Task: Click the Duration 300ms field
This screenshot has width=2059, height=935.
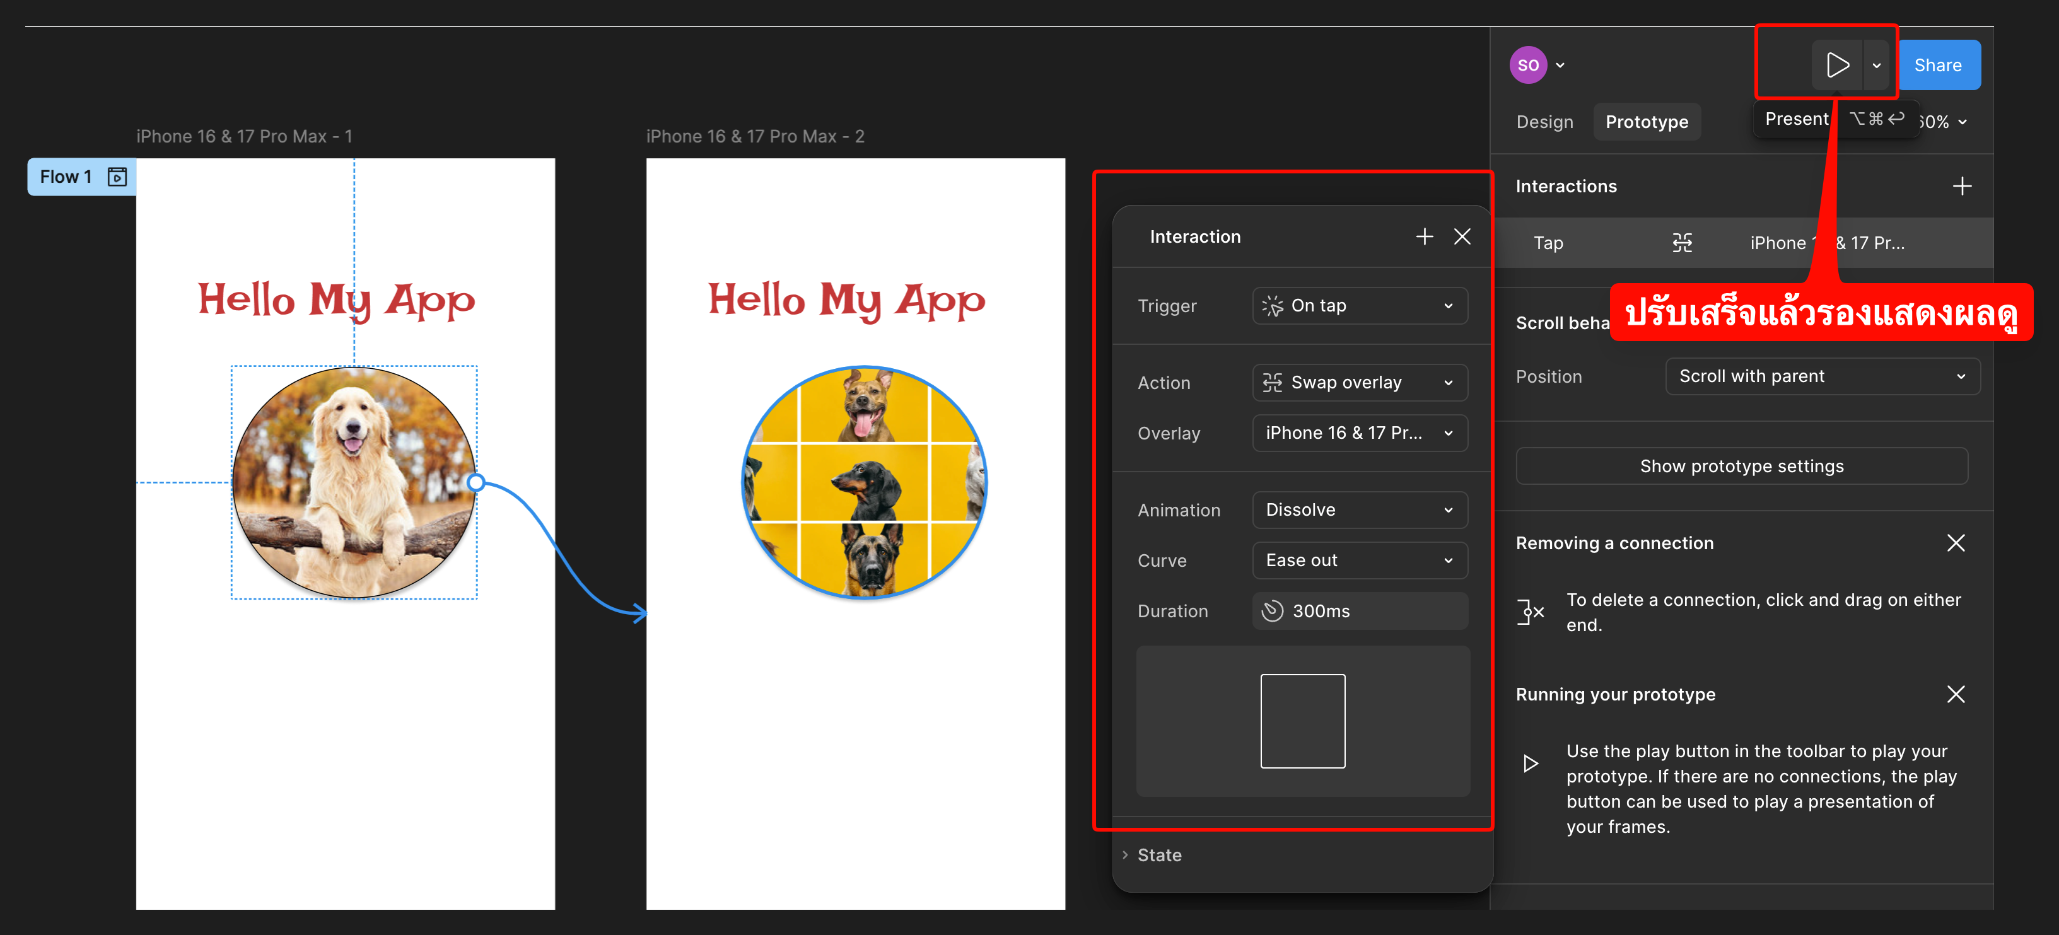Action: click(1359, 610)
